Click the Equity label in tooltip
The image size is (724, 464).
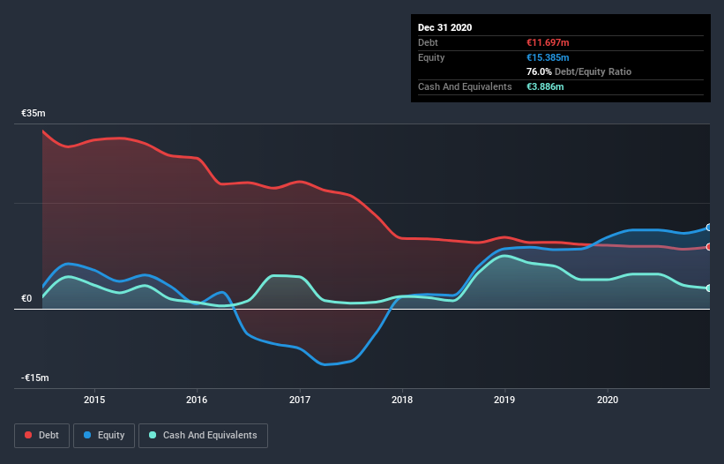(x=431, y=57)
